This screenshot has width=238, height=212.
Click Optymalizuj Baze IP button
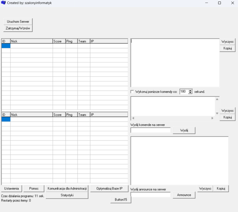pyautogui.click(x=109, y=189)
